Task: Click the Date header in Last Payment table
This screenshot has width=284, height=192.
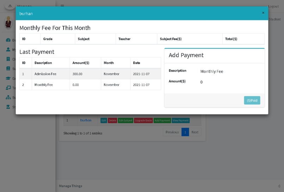Action: (x=146, y=63)
